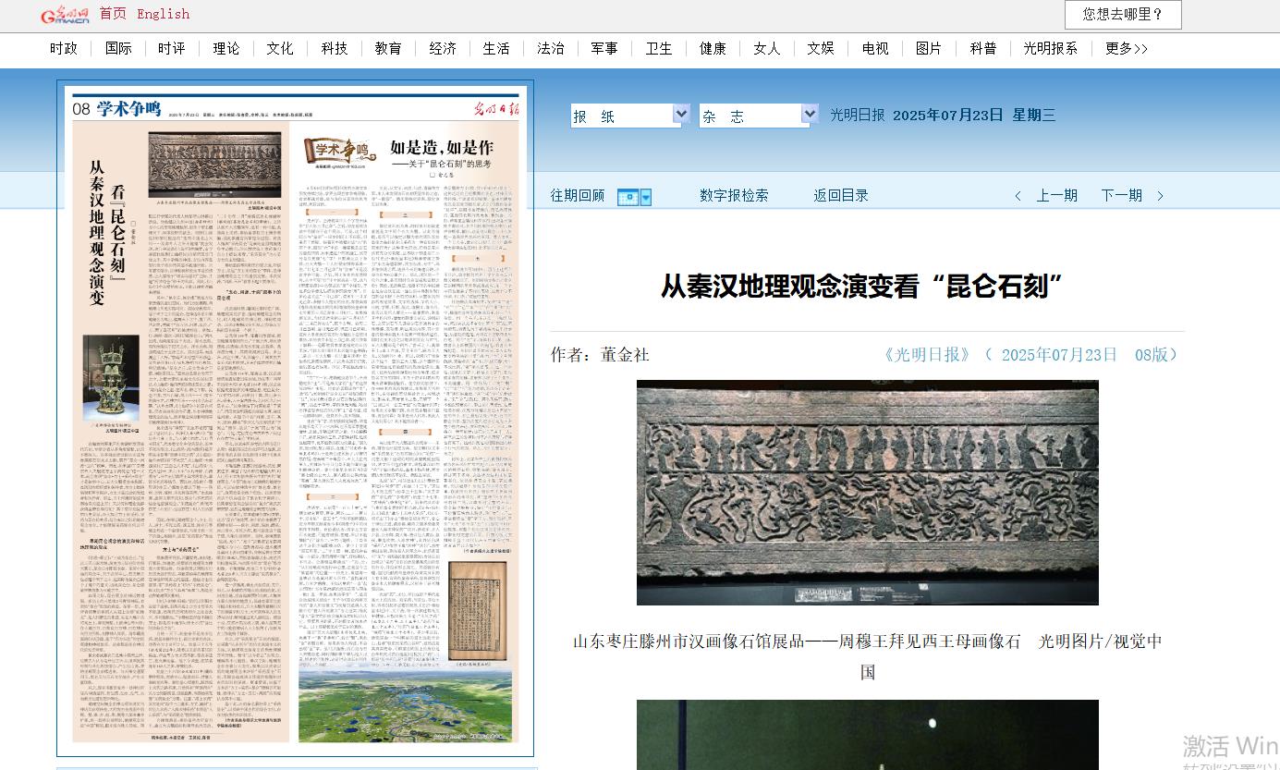
Task: Click the left arrow beside 上一期
Action: coord(1018,196)
